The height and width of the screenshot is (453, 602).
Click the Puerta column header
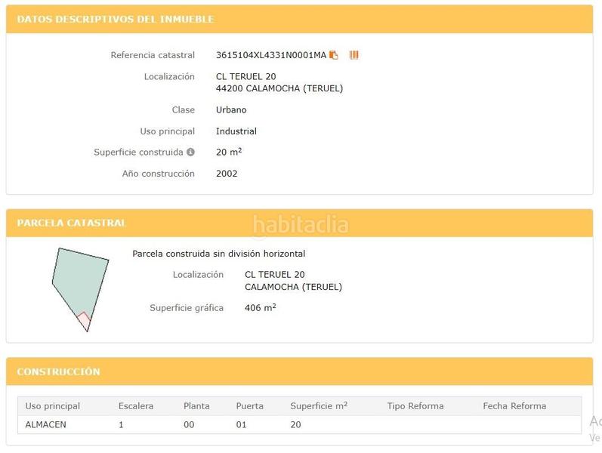[x=250, y=405]
